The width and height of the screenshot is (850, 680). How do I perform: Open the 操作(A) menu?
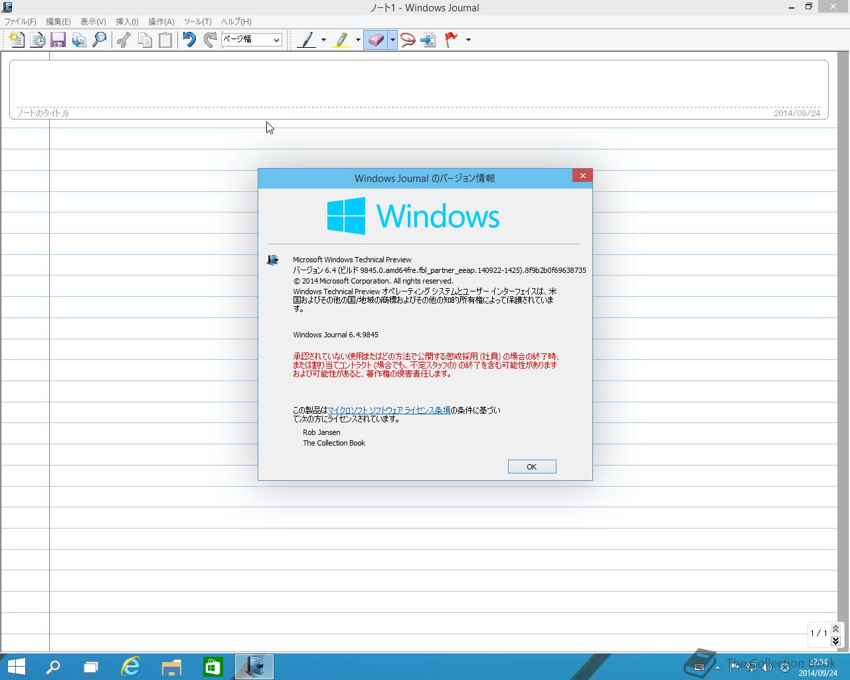(x=161, y=22)
